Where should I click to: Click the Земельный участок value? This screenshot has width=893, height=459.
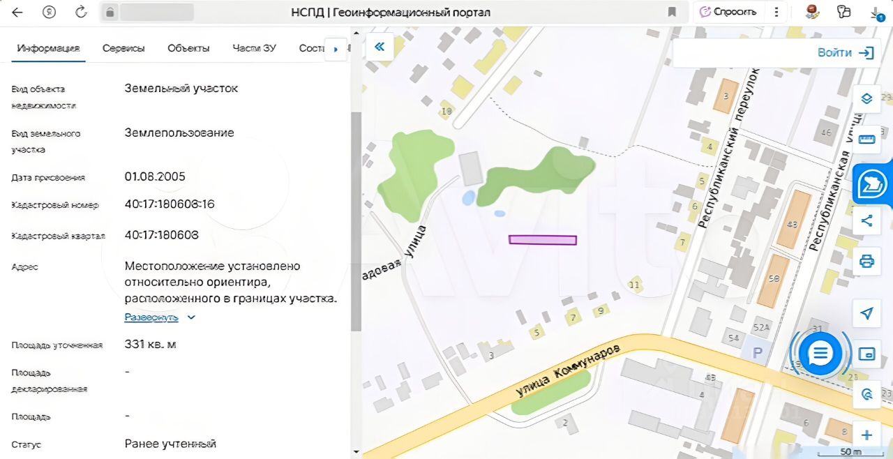point(181,89)
